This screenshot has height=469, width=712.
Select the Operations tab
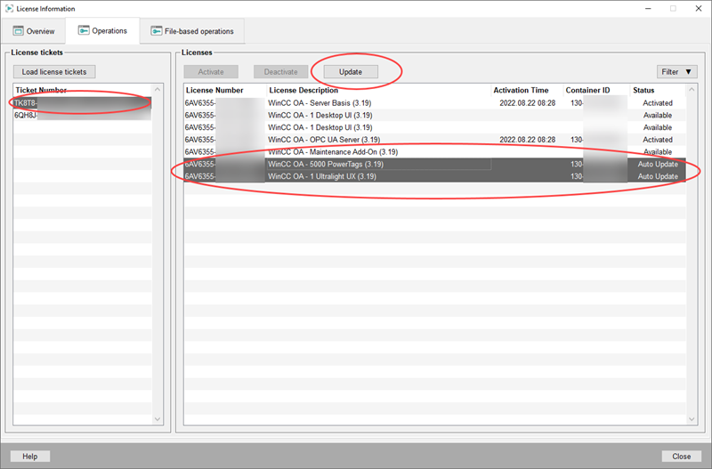pos(102,30)
